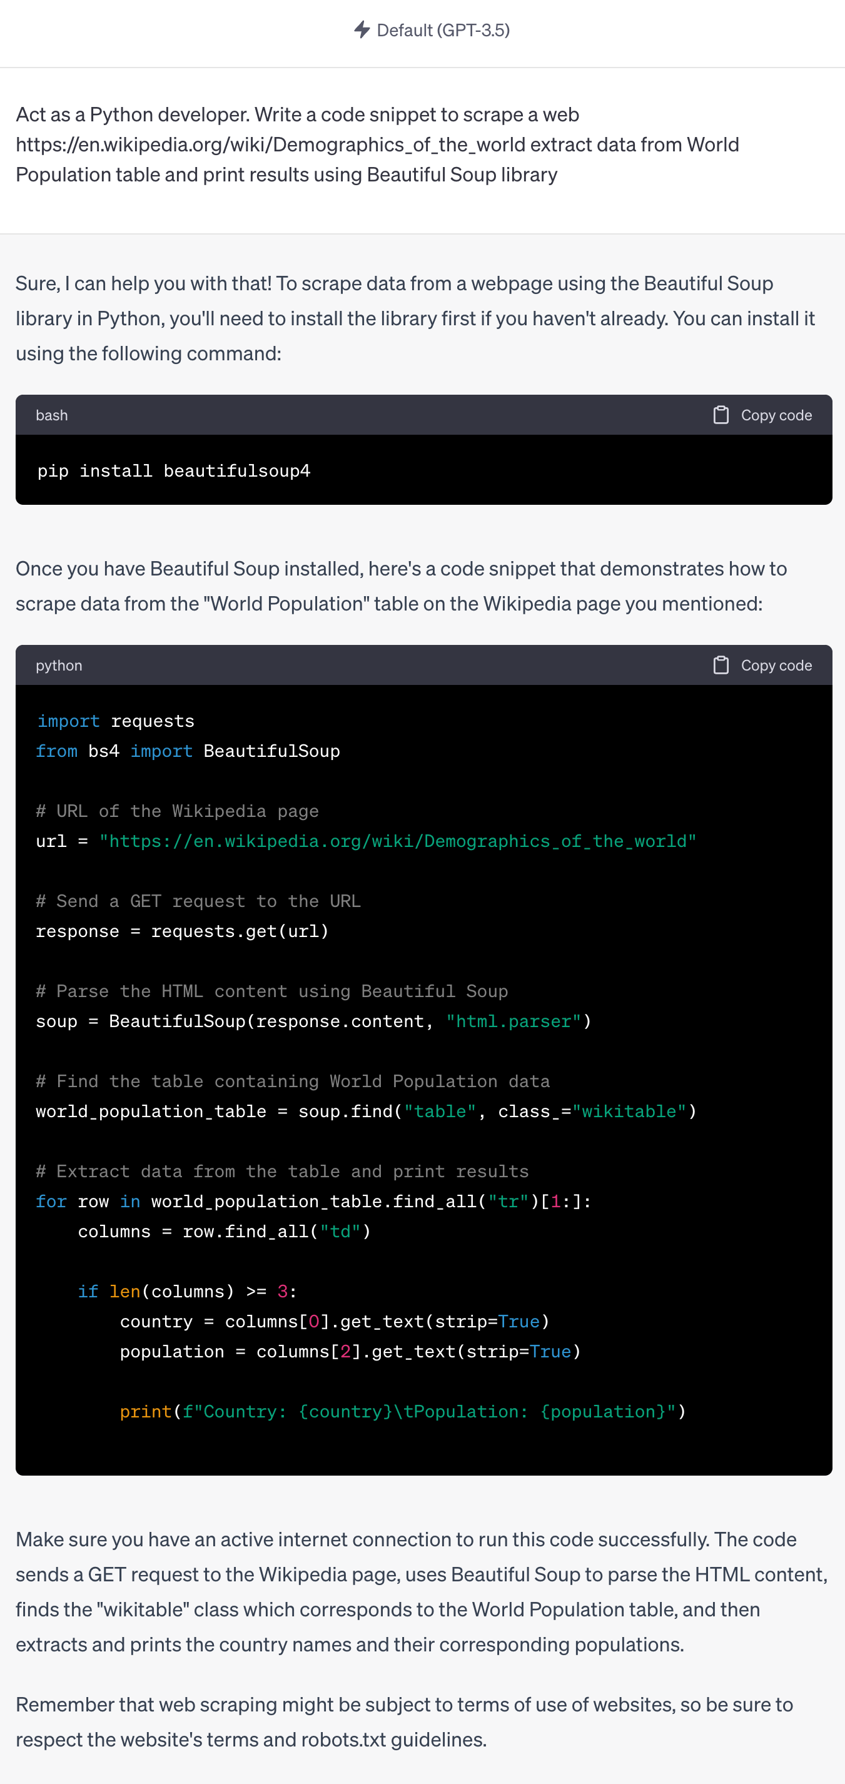Image resolution: width=845 pixels, height=1784 pixels.
Task: Click the "wikitable" class string in code
Action: click(629, 1111)
